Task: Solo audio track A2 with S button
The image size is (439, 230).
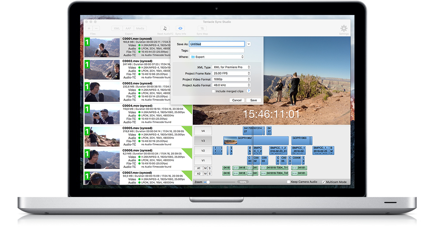Action: (x=210, y=173)
